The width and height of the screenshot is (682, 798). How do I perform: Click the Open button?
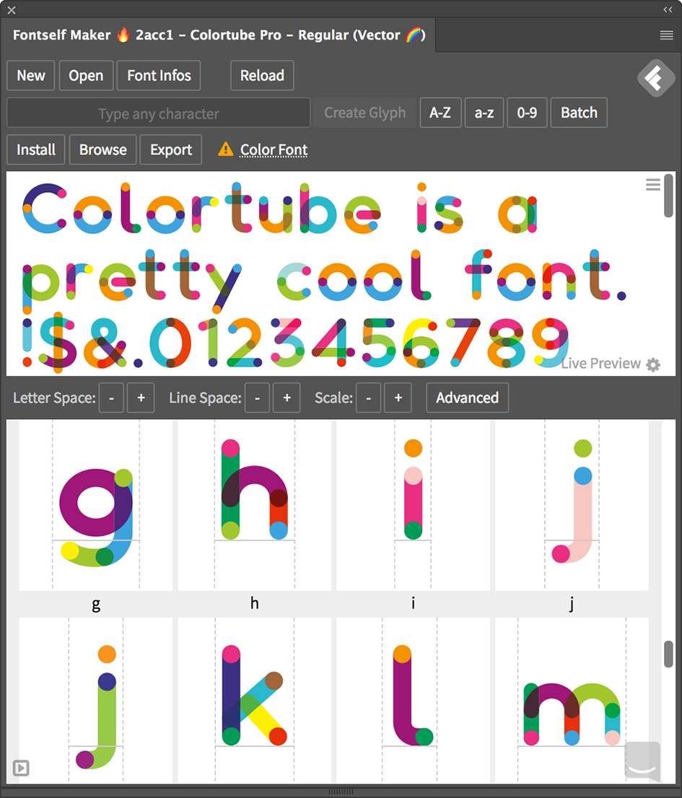(86, 75)
